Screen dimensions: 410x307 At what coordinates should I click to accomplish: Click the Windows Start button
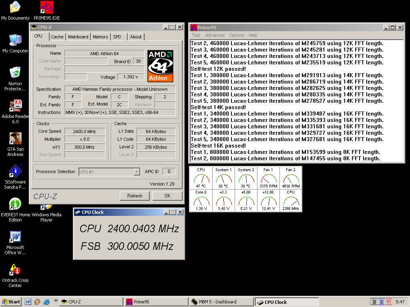tap(11, 302)
